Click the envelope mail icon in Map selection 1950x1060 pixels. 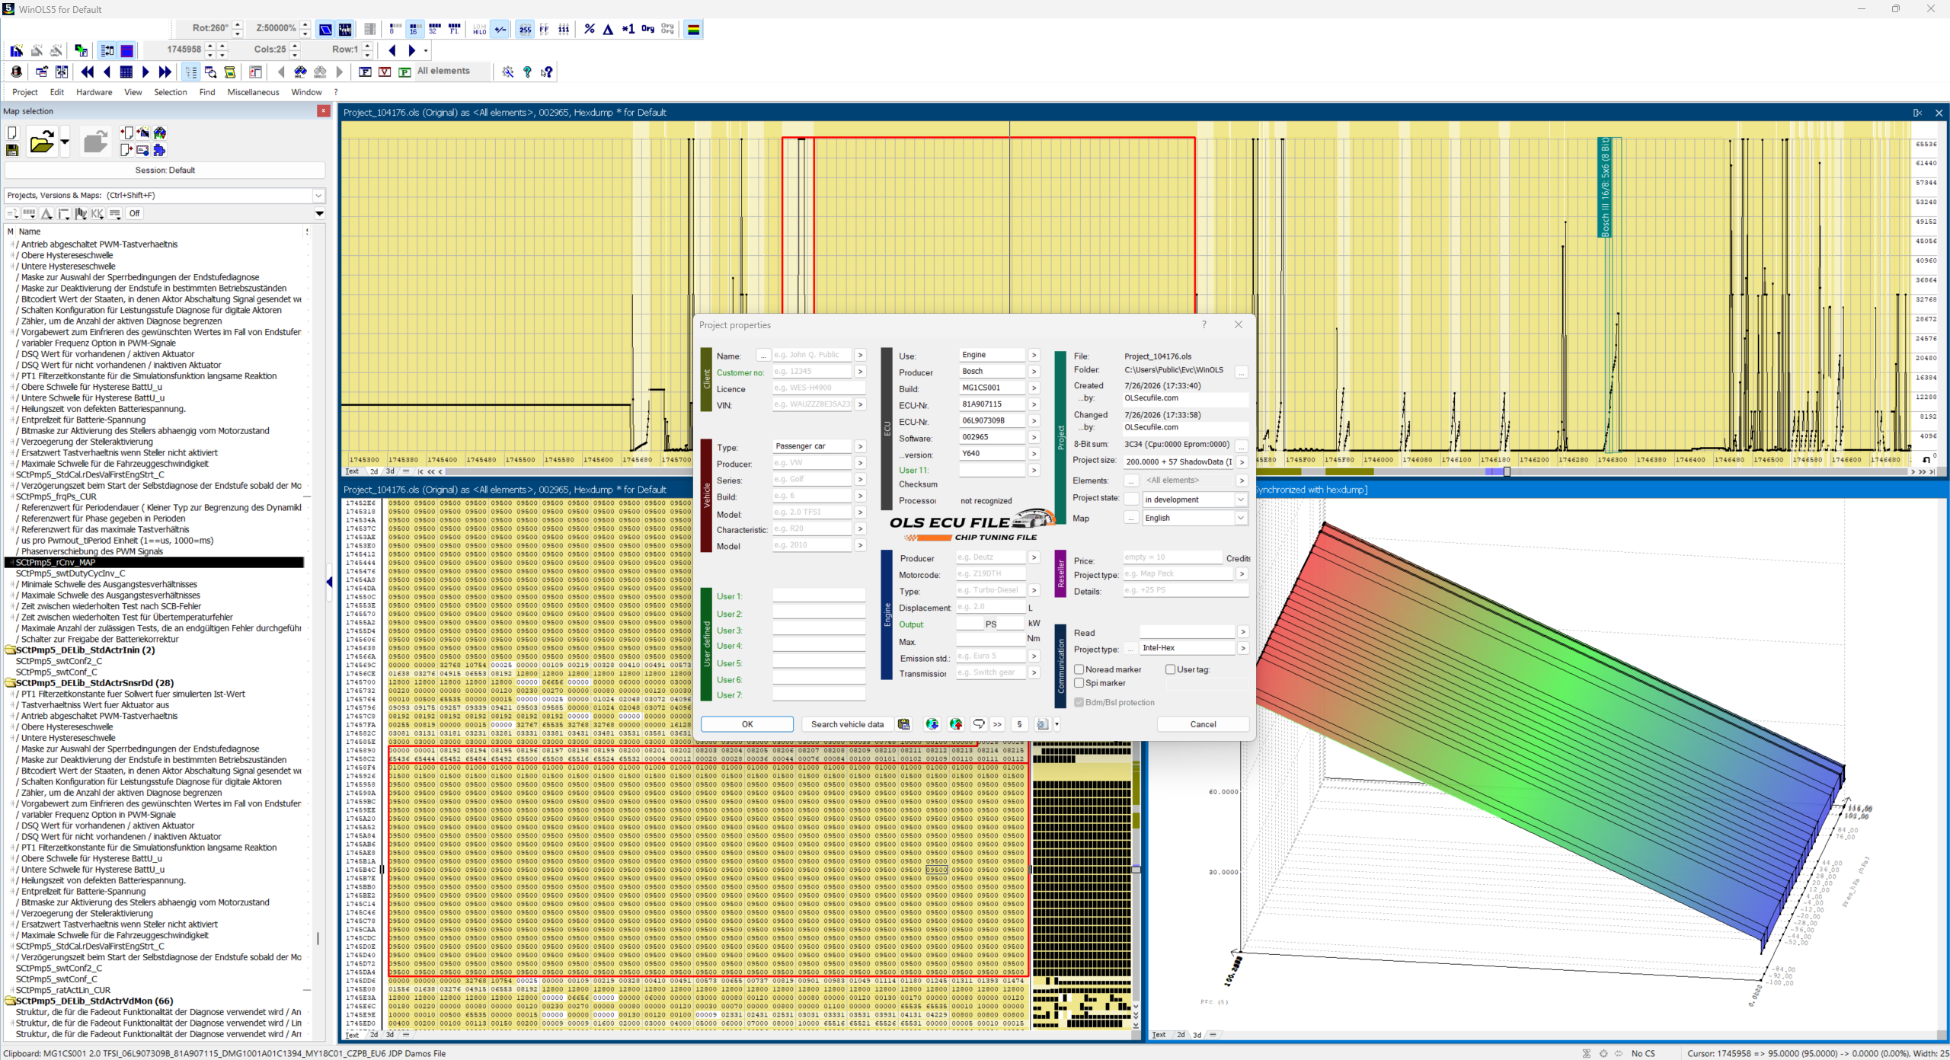point(142,150)
